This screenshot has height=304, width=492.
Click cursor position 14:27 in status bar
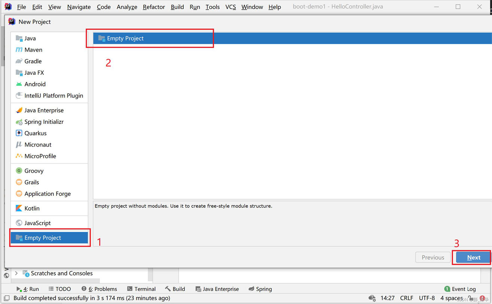coord(388,298)
